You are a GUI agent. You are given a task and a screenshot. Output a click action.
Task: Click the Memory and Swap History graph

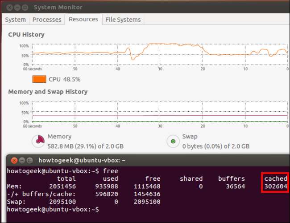(160, 112)
